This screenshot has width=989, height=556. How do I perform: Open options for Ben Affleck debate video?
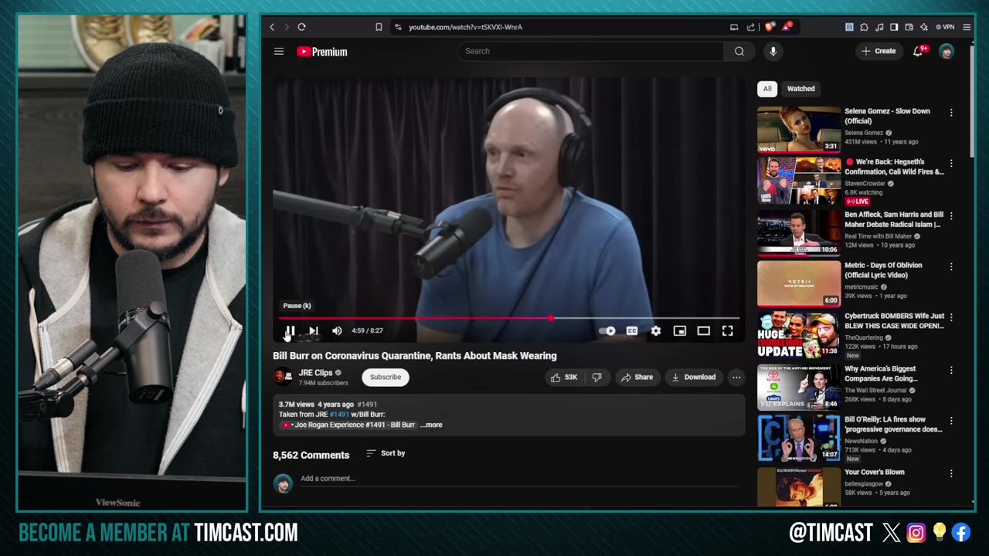951,215
